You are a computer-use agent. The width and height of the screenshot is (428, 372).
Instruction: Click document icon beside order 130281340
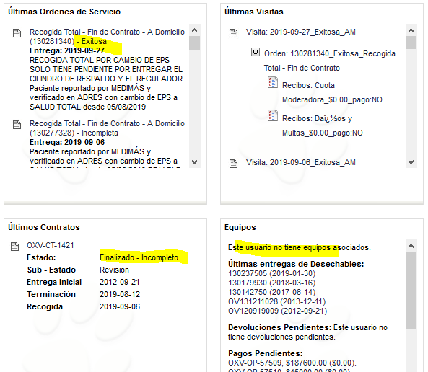click(17, 33)
